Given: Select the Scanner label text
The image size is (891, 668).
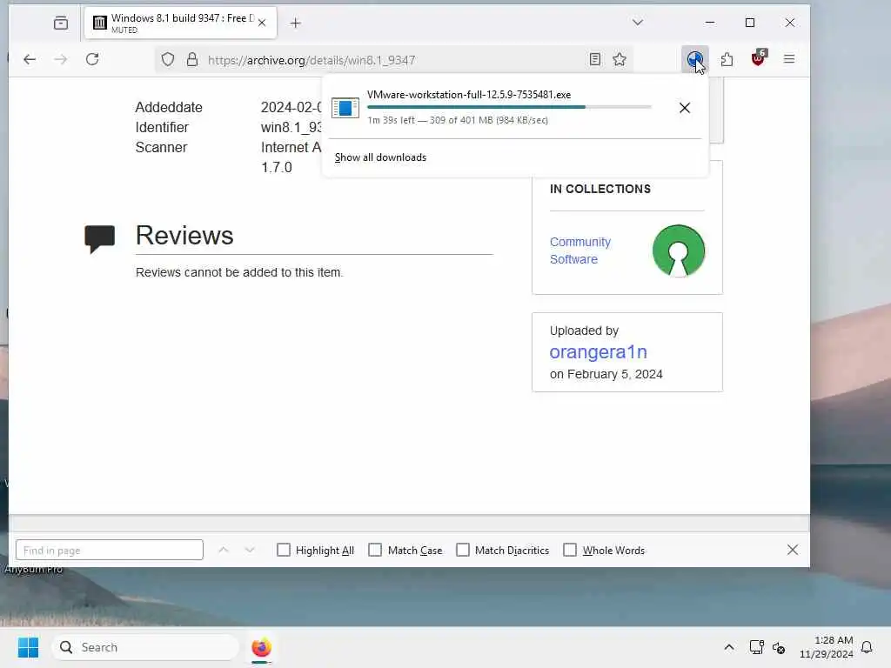Looking at the screenshot, I should [161, 147].
